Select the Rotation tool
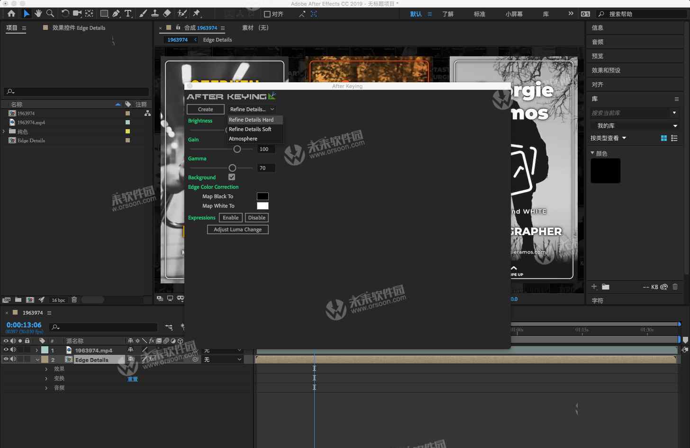The image size is (690, 448). (65, 14)
